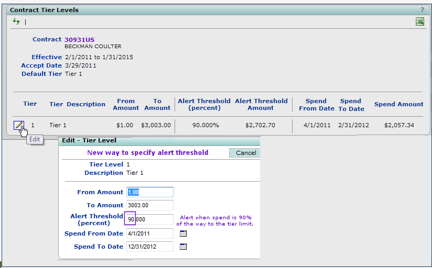The image size is (432, 268).
Task: Open calendar picker for Spend From Date
Action: (x=183, y=233)
